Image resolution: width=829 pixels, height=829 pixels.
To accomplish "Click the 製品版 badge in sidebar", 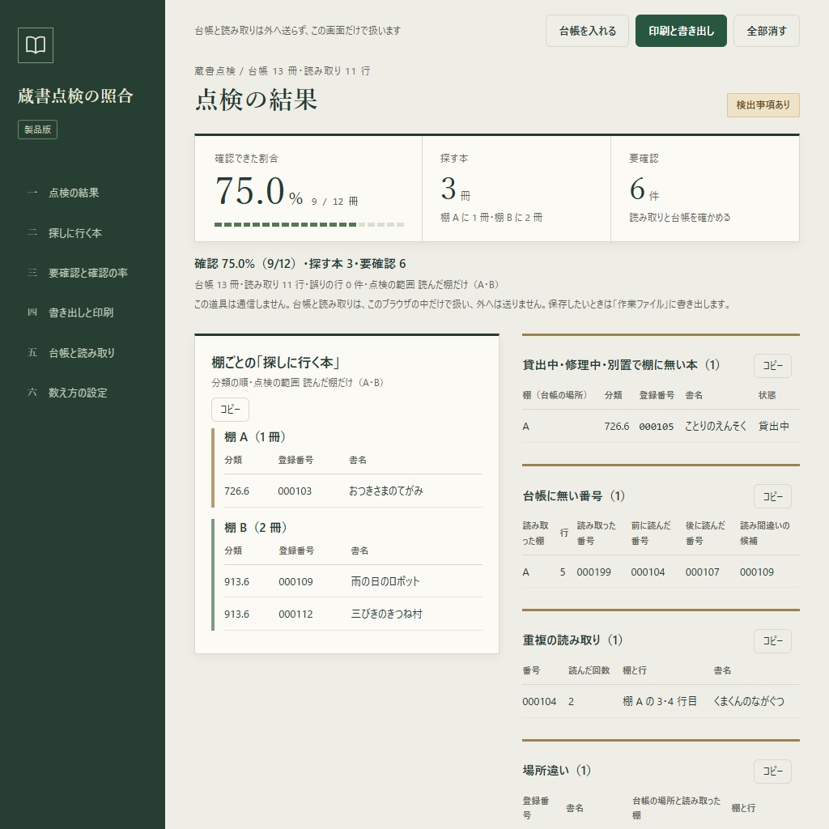I will click(37, 130).
